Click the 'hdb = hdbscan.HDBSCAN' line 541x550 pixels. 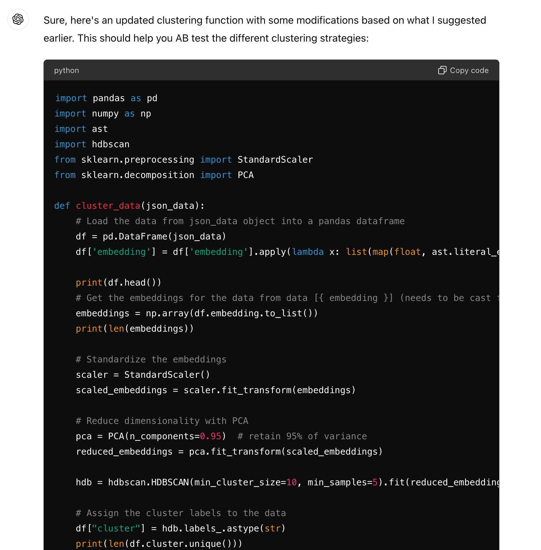(x=287, y=482)
